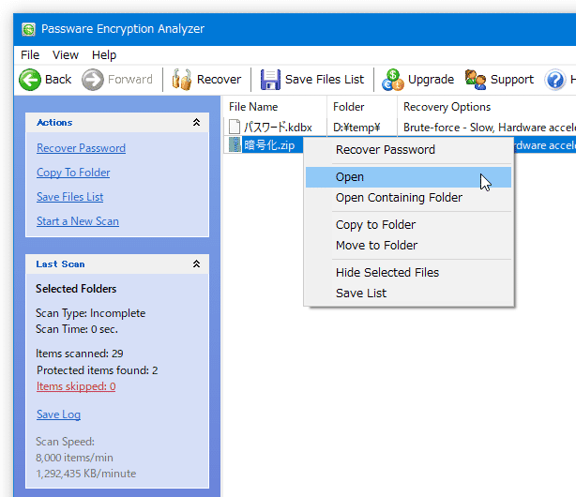The height and width of the screenshot is (497, 576).
Task: Open the View menu
Action: (x=66, y=55)
